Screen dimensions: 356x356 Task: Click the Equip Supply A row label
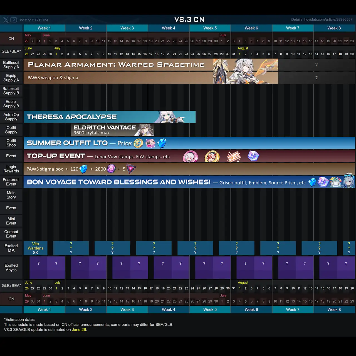tap(11, 78)
